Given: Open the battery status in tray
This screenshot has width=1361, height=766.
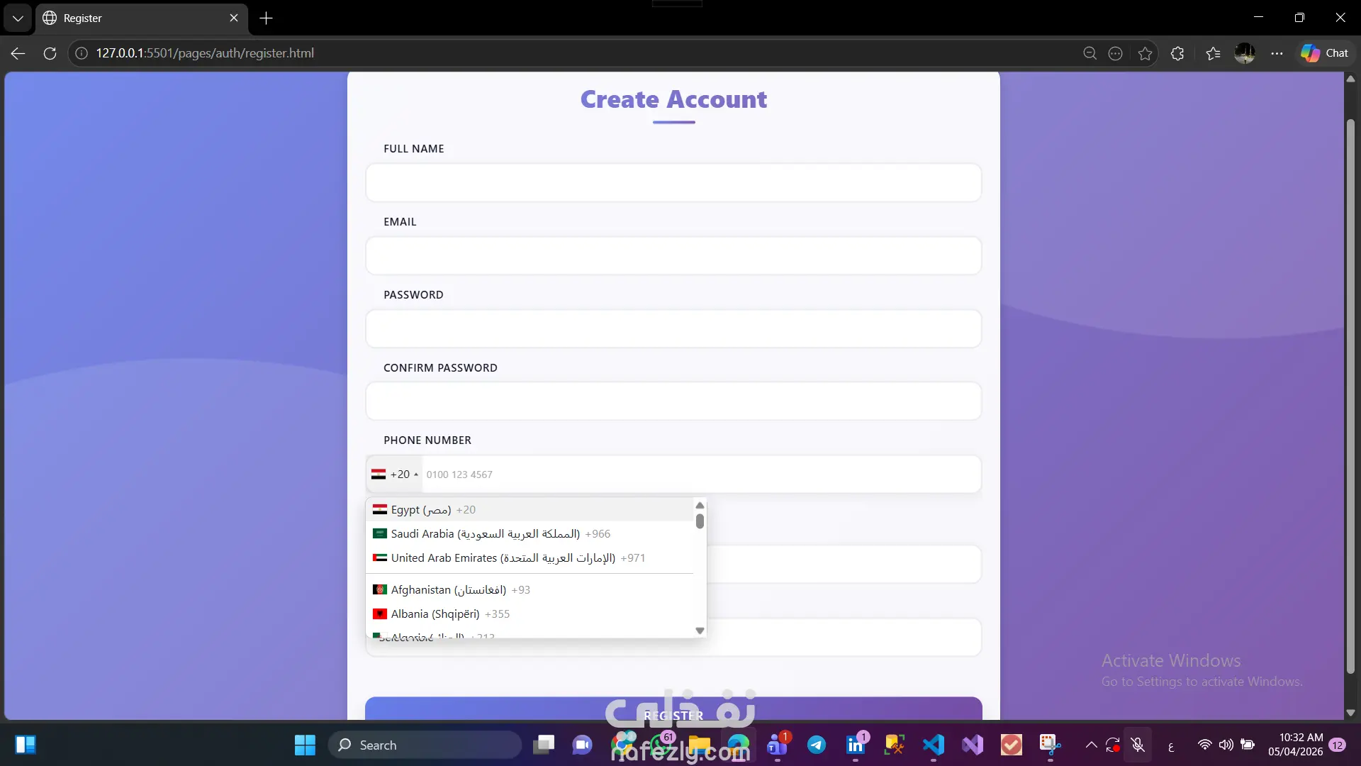Looking at the screenshot, I should pos(1248,745).
